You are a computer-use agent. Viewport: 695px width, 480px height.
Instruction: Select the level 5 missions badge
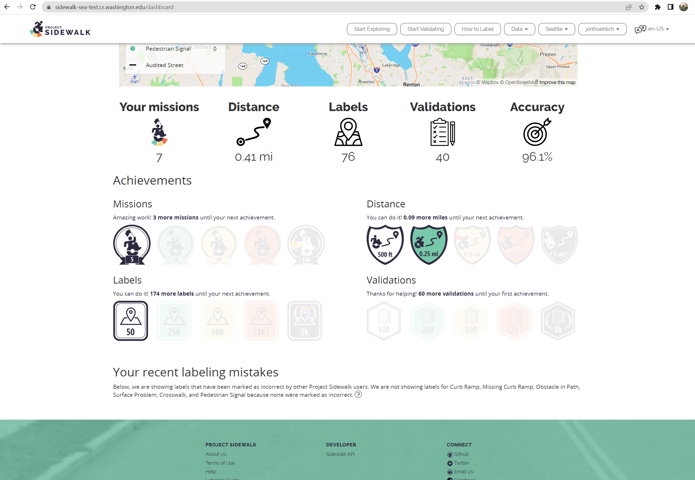(131, 244)
